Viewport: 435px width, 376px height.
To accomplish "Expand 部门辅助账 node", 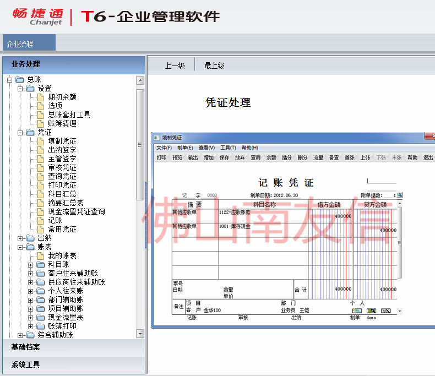I will (x=30, y=300).
